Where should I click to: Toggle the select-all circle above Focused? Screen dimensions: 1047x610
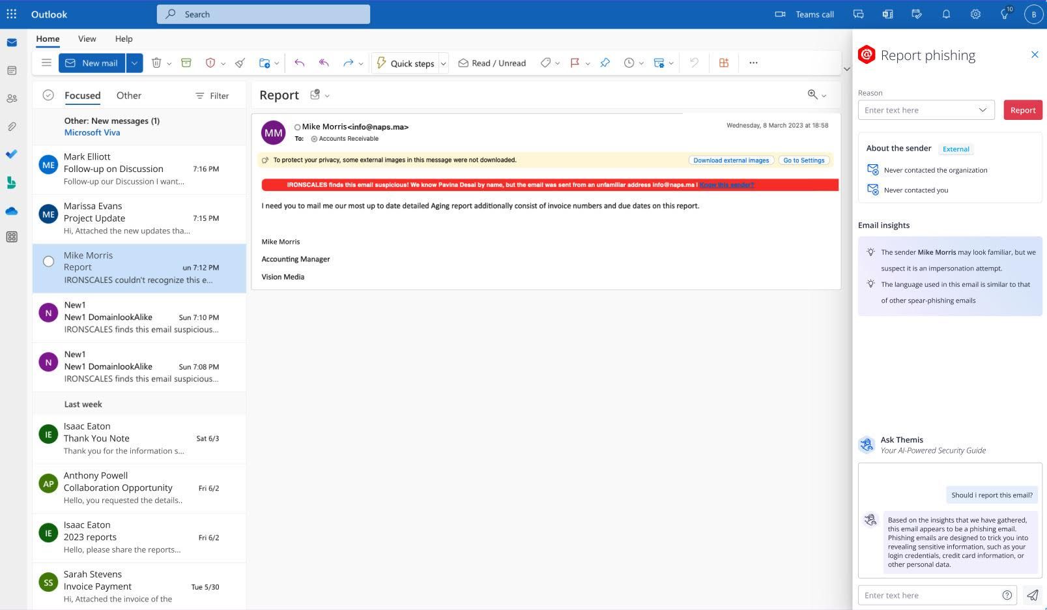(48, 94)
